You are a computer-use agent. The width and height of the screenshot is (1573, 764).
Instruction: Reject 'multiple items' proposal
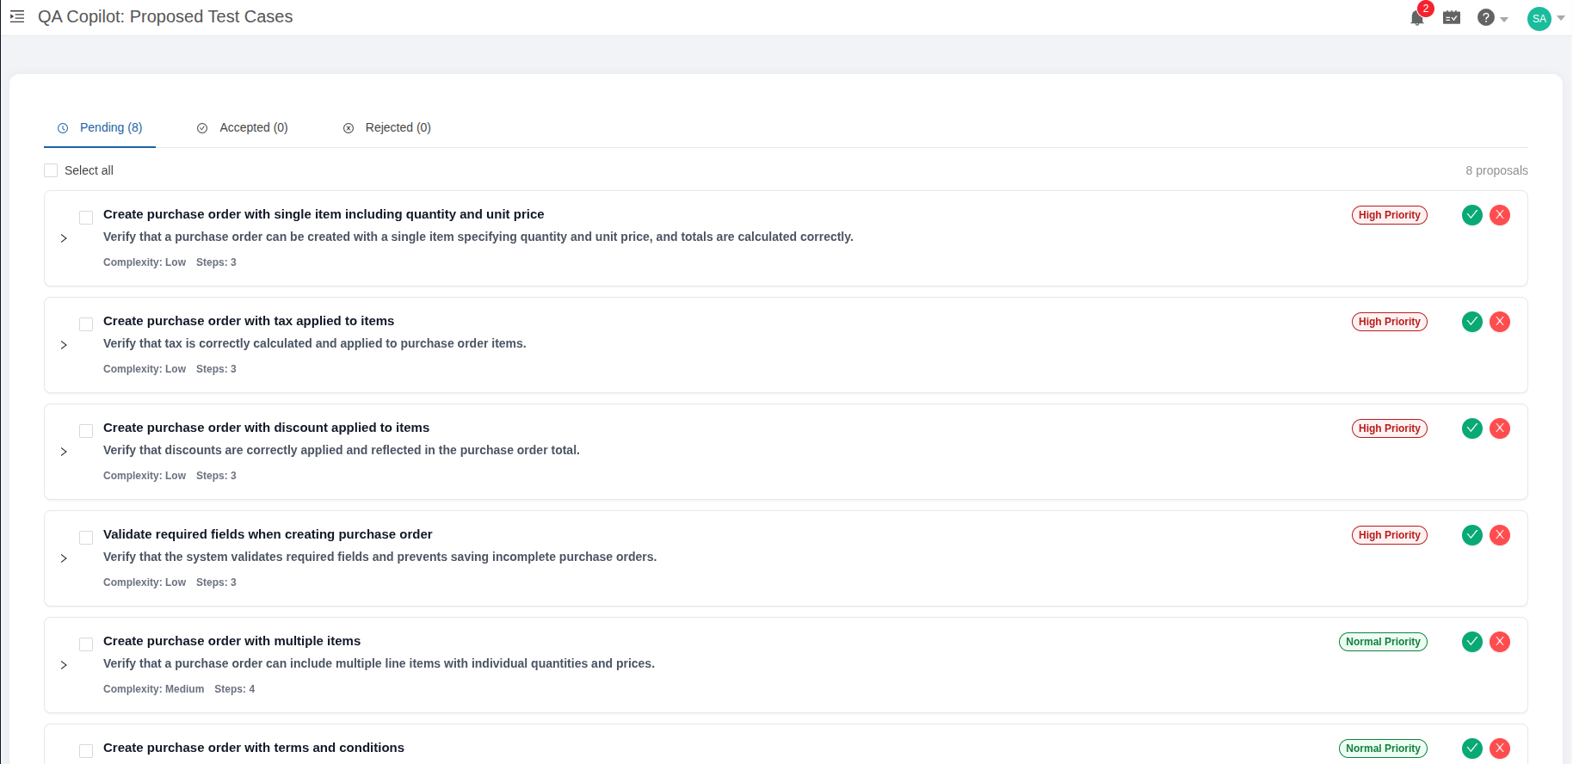tap(1500, 642)
